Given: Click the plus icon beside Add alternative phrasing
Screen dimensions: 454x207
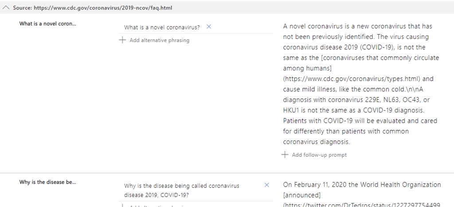Looking at the screenshot, I should click(122, 40).
